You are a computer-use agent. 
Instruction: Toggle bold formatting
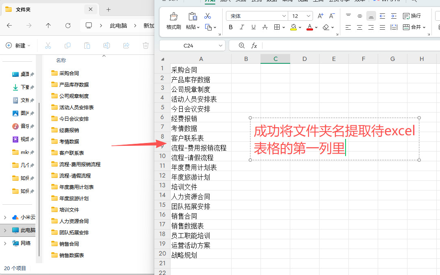231,27
